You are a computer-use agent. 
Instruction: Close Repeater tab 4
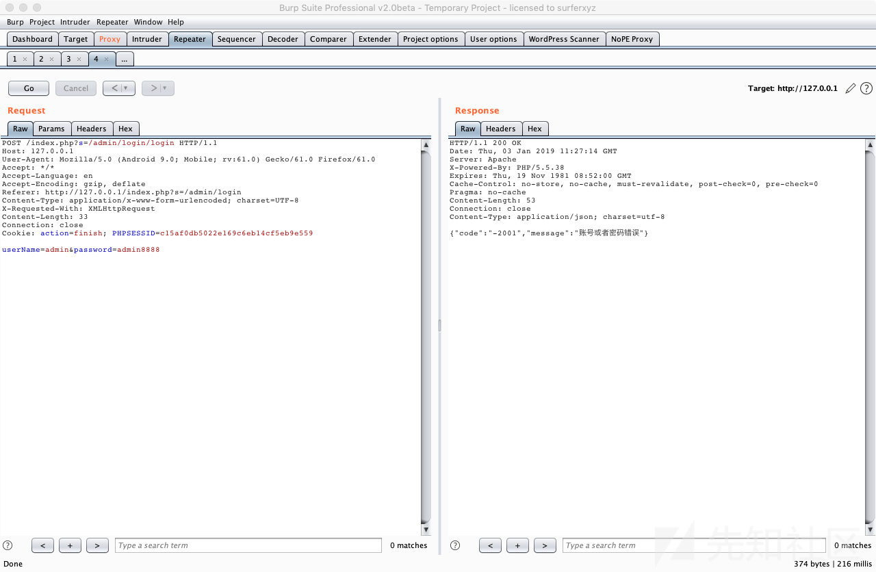pos(106,60)
